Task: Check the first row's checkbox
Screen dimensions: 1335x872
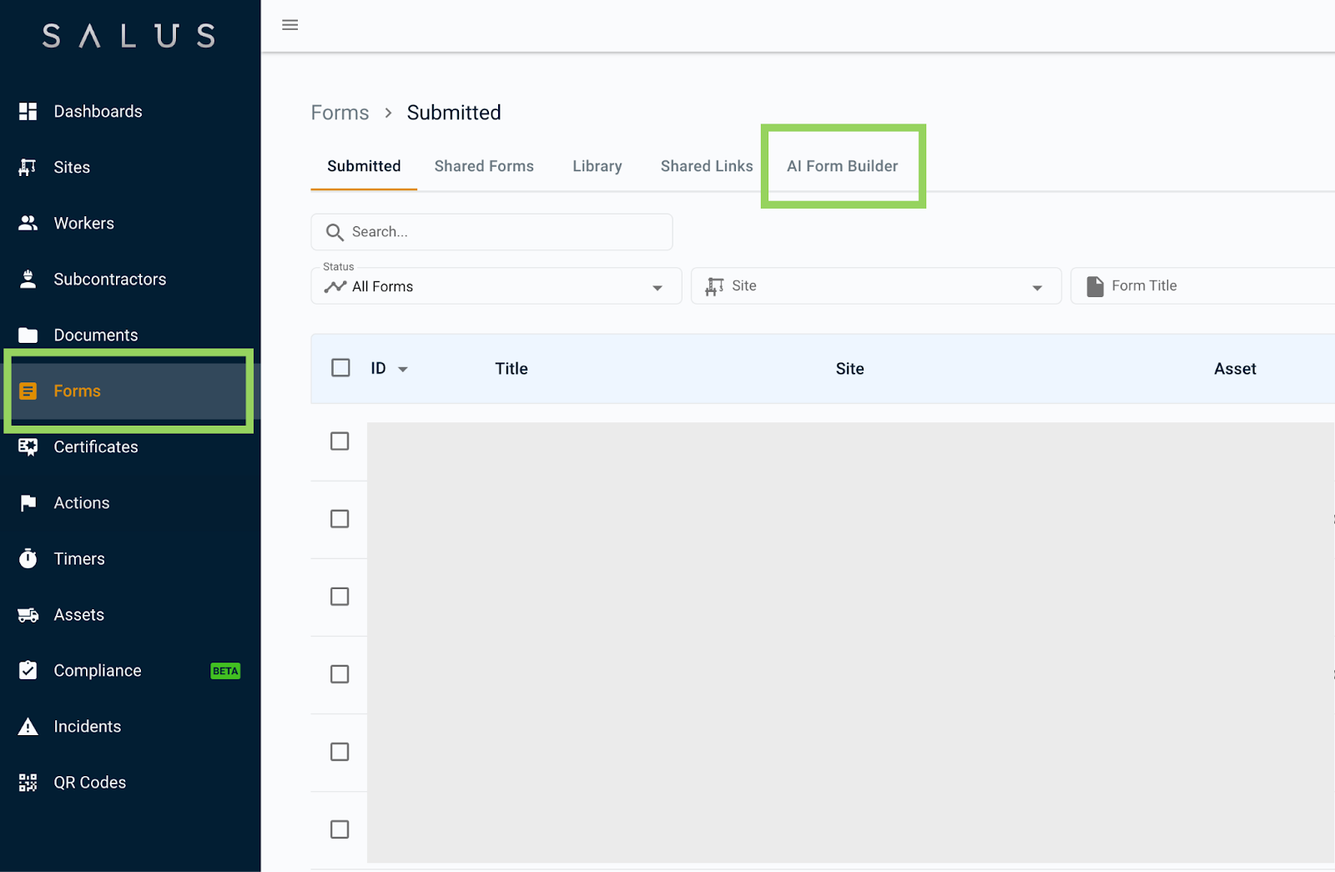Action: 340,441
